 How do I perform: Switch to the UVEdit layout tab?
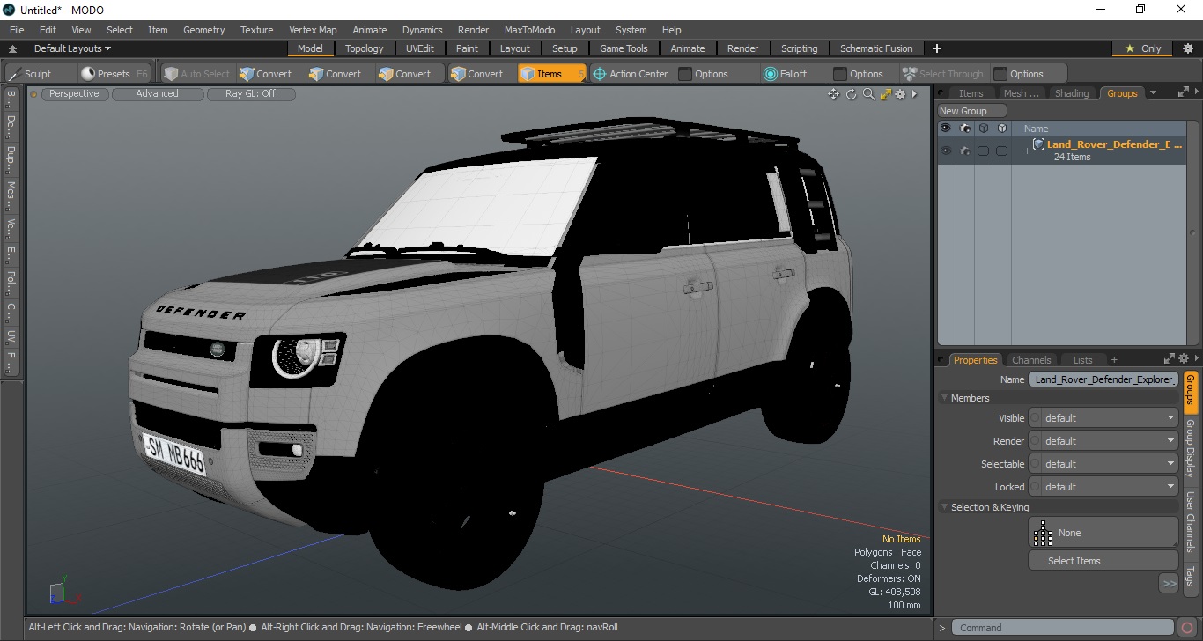click(420, 48)
